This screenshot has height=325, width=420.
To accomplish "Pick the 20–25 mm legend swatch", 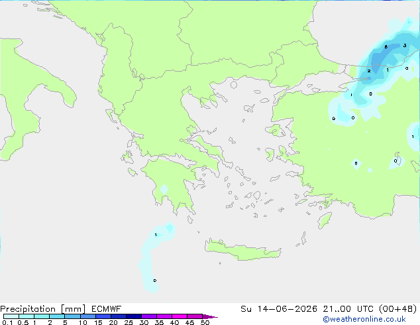I will (x=119, y=316).
